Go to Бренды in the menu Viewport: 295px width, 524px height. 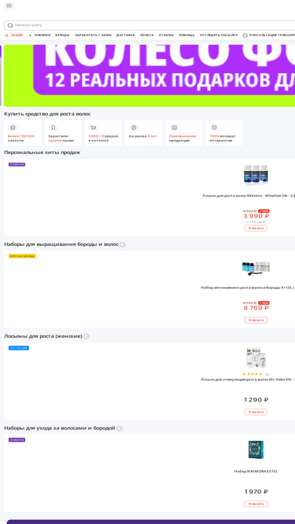point(63,35)
